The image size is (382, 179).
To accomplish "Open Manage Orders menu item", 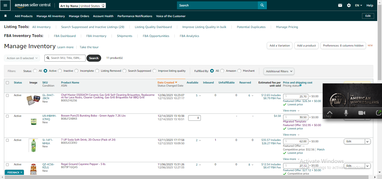I will coord(79,16).
